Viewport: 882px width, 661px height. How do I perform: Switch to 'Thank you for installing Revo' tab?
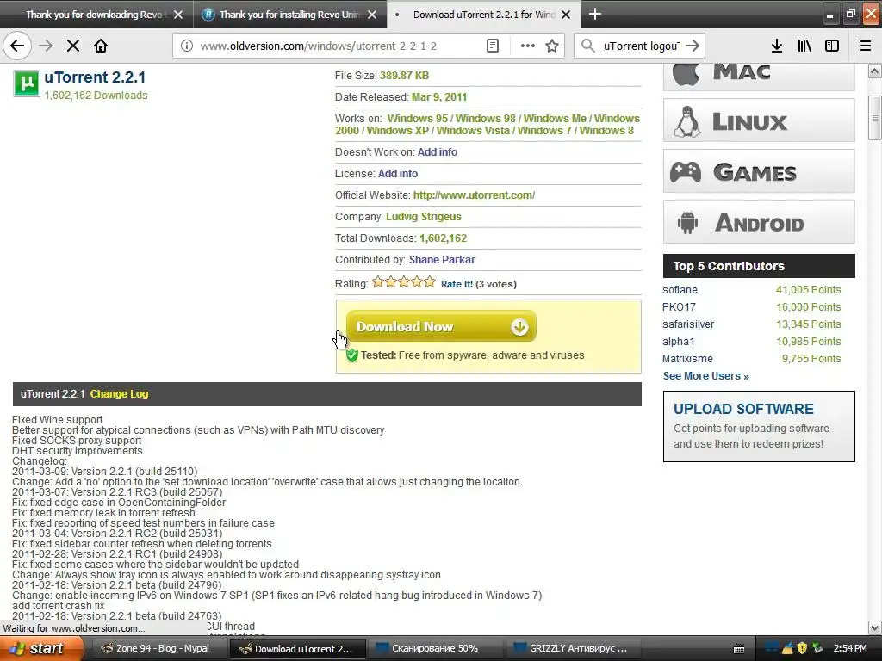pyautogui.click(x=290, y=15)
